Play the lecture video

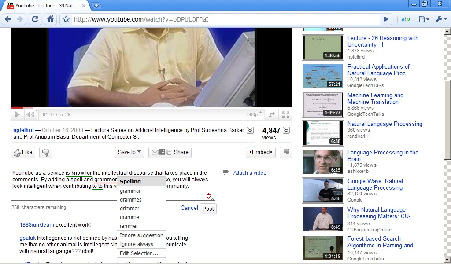(17, 114)
